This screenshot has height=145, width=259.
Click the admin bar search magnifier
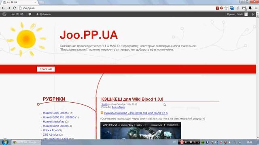click(x=253, y=14)
